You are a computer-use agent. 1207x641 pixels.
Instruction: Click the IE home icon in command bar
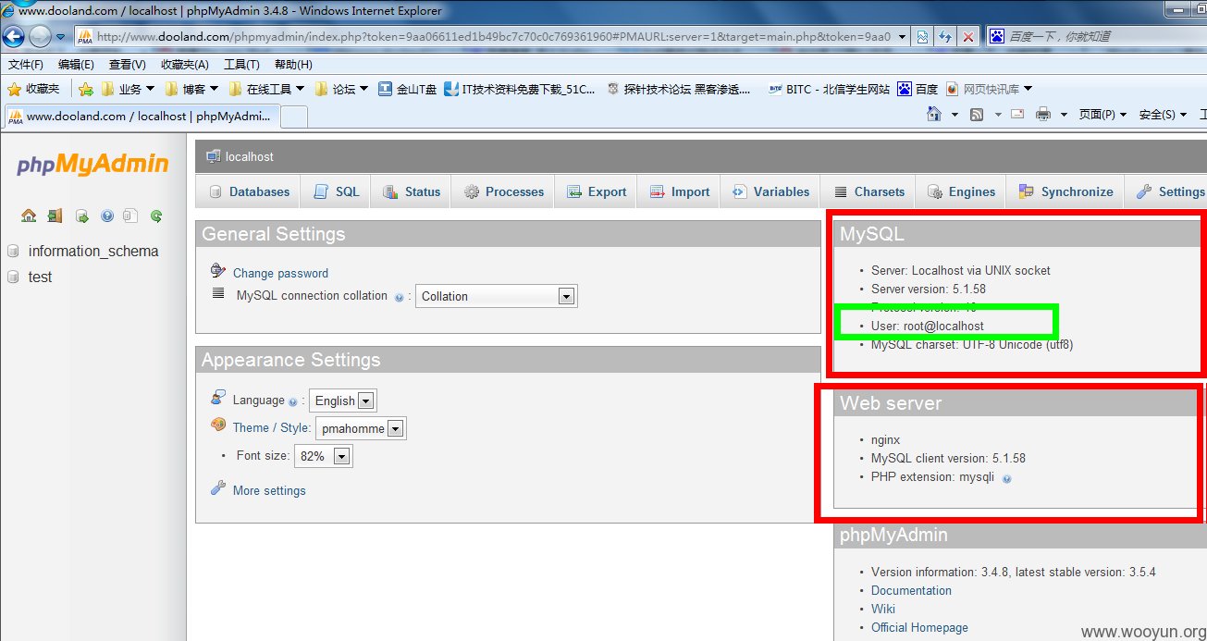[934, 114]
